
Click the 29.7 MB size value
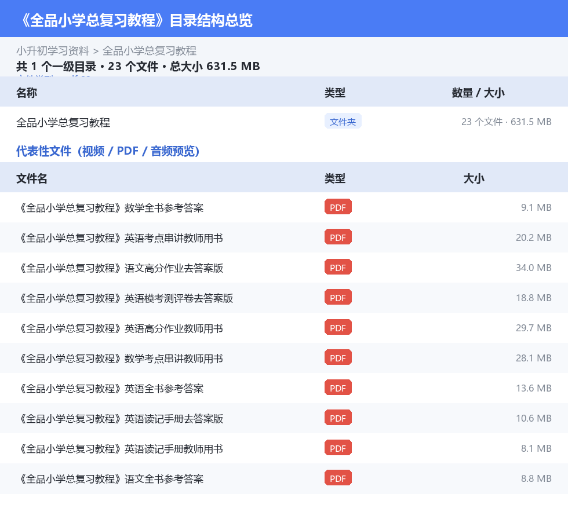tap(534, 328)
